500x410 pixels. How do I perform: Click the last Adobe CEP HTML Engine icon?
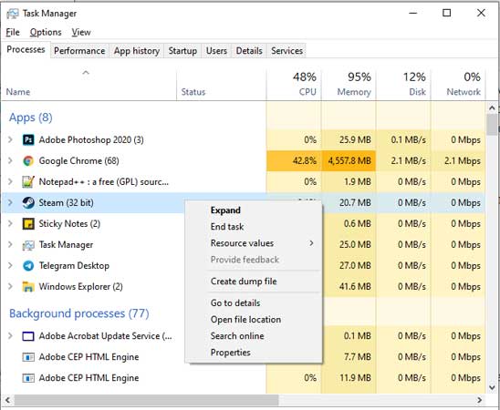(x=28, y=378)
